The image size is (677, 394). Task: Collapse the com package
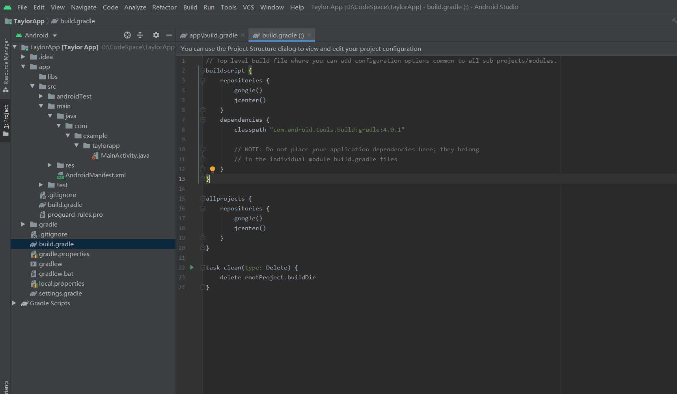pos(59,126)
